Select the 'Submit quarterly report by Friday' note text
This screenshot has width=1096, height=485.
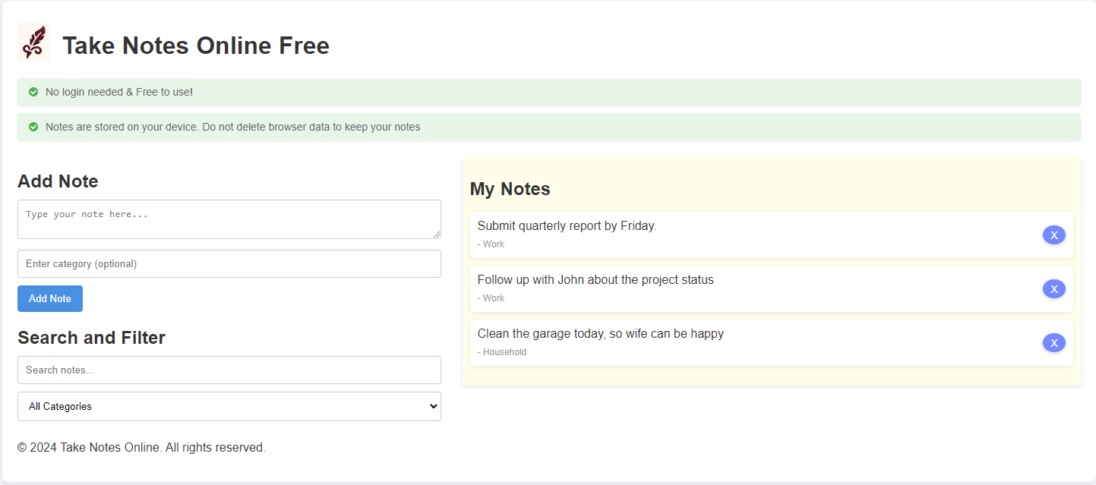(x=567, y=226)
